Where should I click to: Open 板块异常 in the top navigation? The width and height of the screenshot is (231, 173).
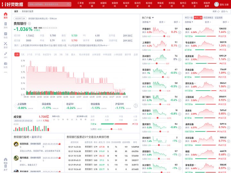(126, 4)
